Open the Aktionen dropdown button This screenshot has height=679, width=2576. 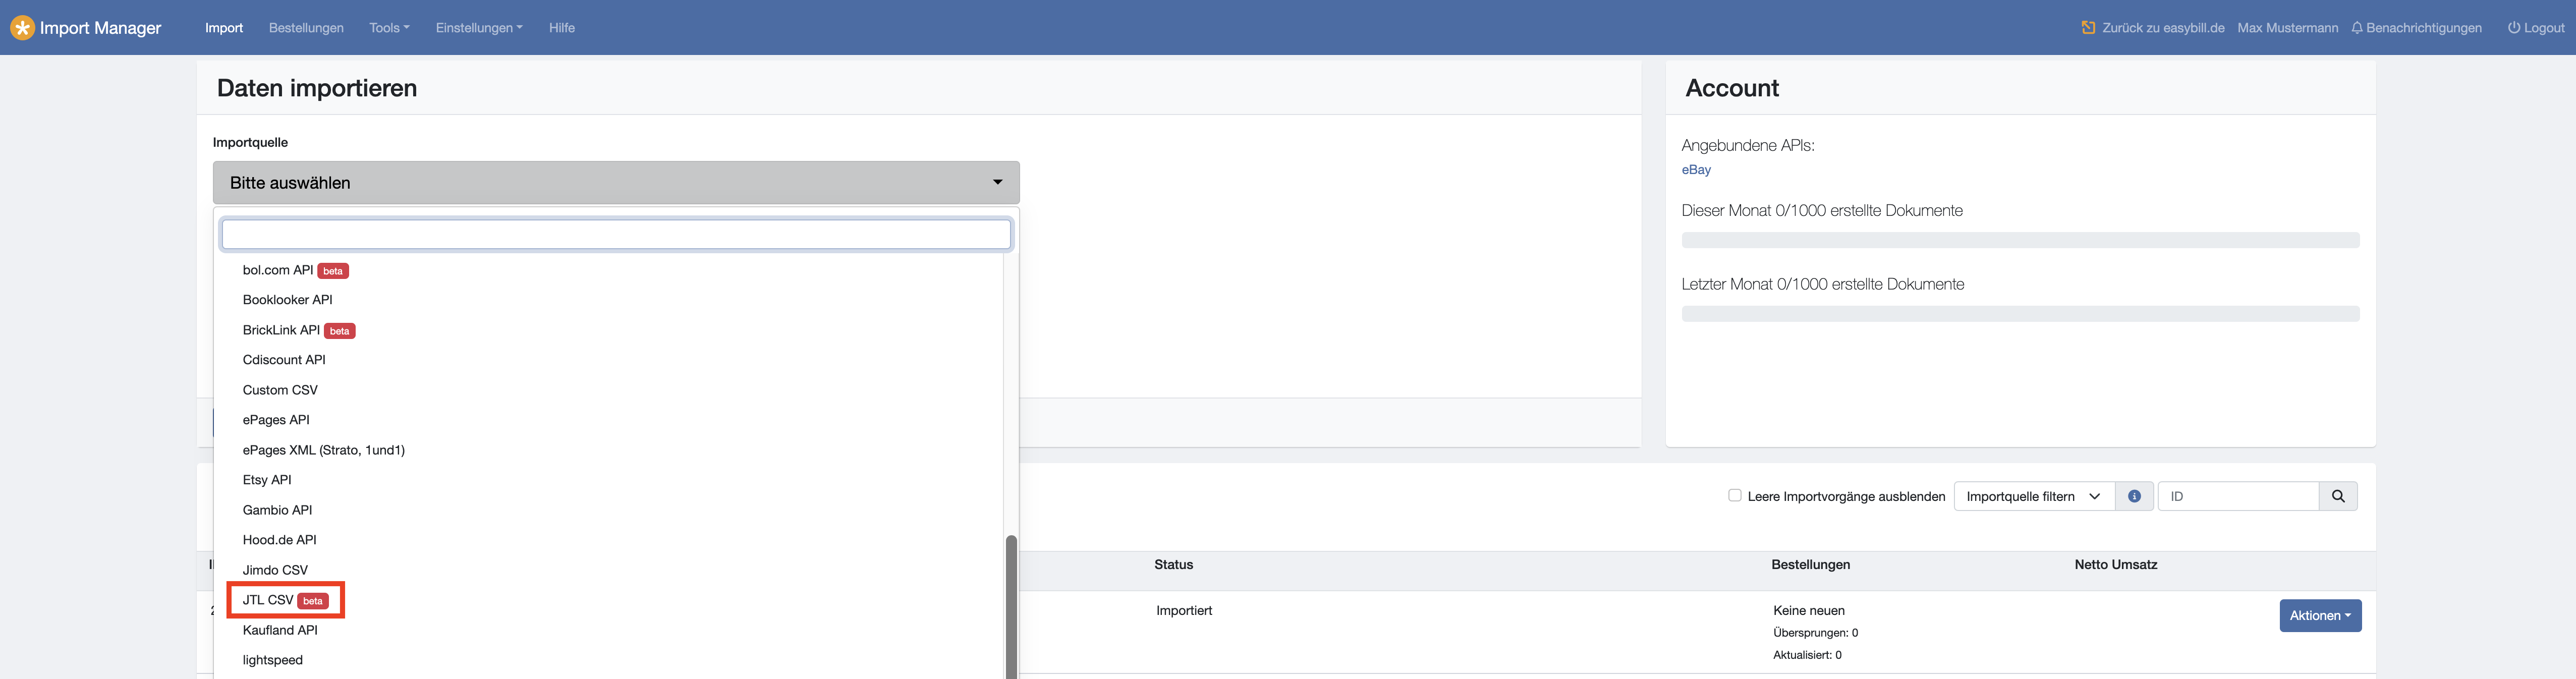pos(2320,616)
